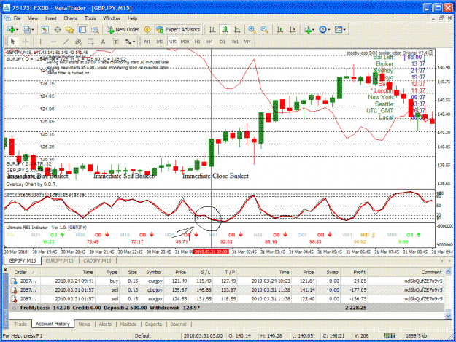Switch to W1 timeframe
The height and width of the screenshot is (342, 456).
coord(235,42)
